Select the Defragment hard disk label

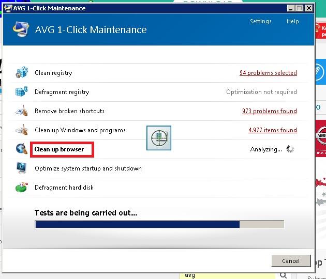tap(64, 188)
